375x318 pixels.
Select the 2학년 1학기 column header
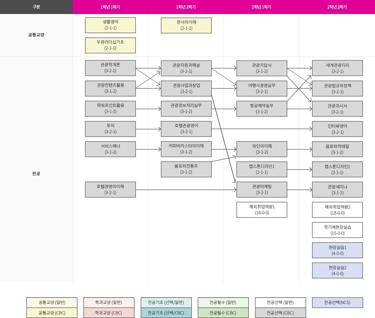(261, 7)
